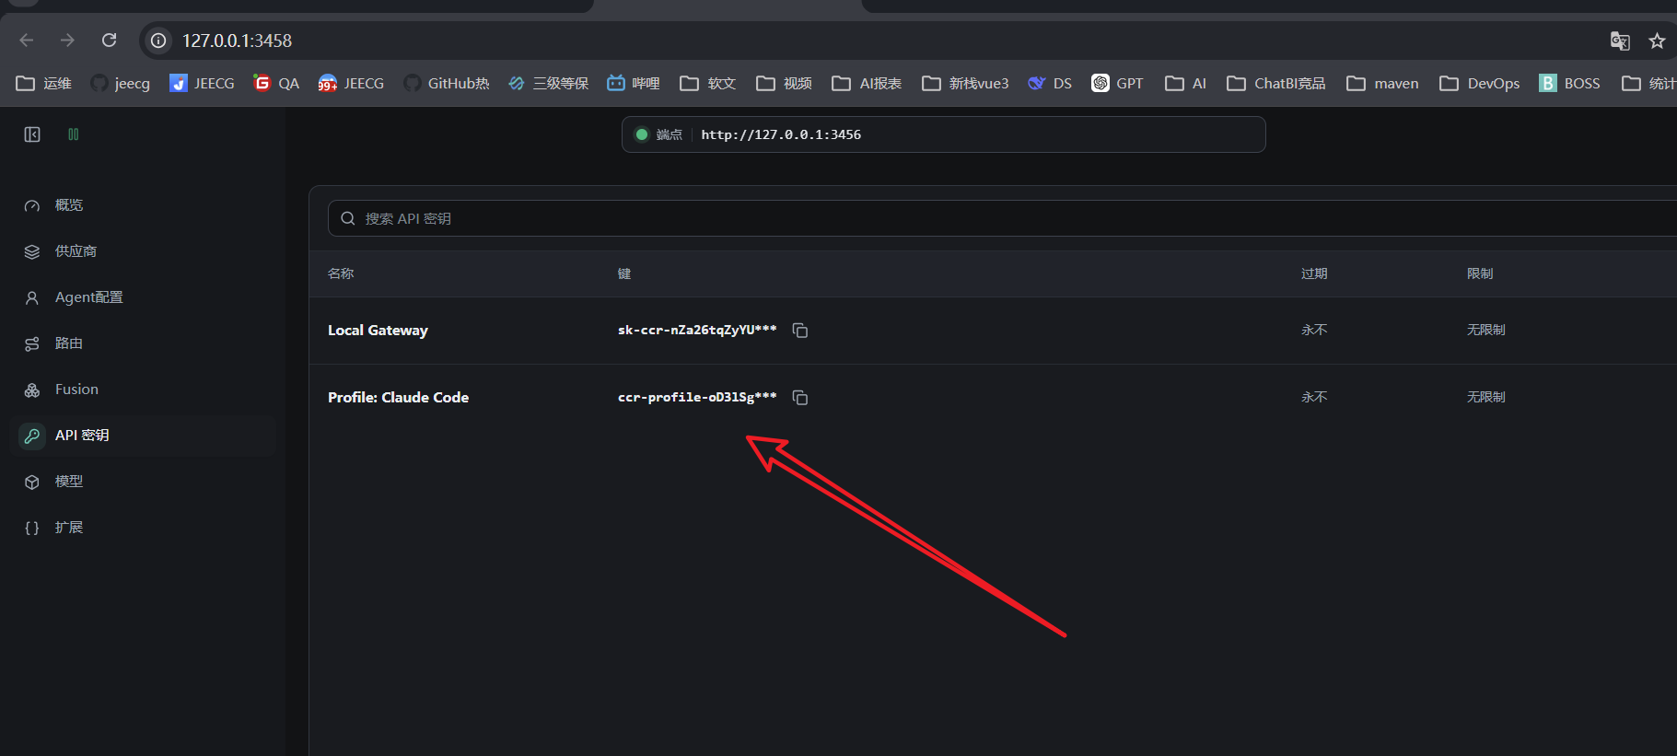Click 无限制 limit in Profile: Claude Code row
Screen dimensions: 1677x756
1486,397
